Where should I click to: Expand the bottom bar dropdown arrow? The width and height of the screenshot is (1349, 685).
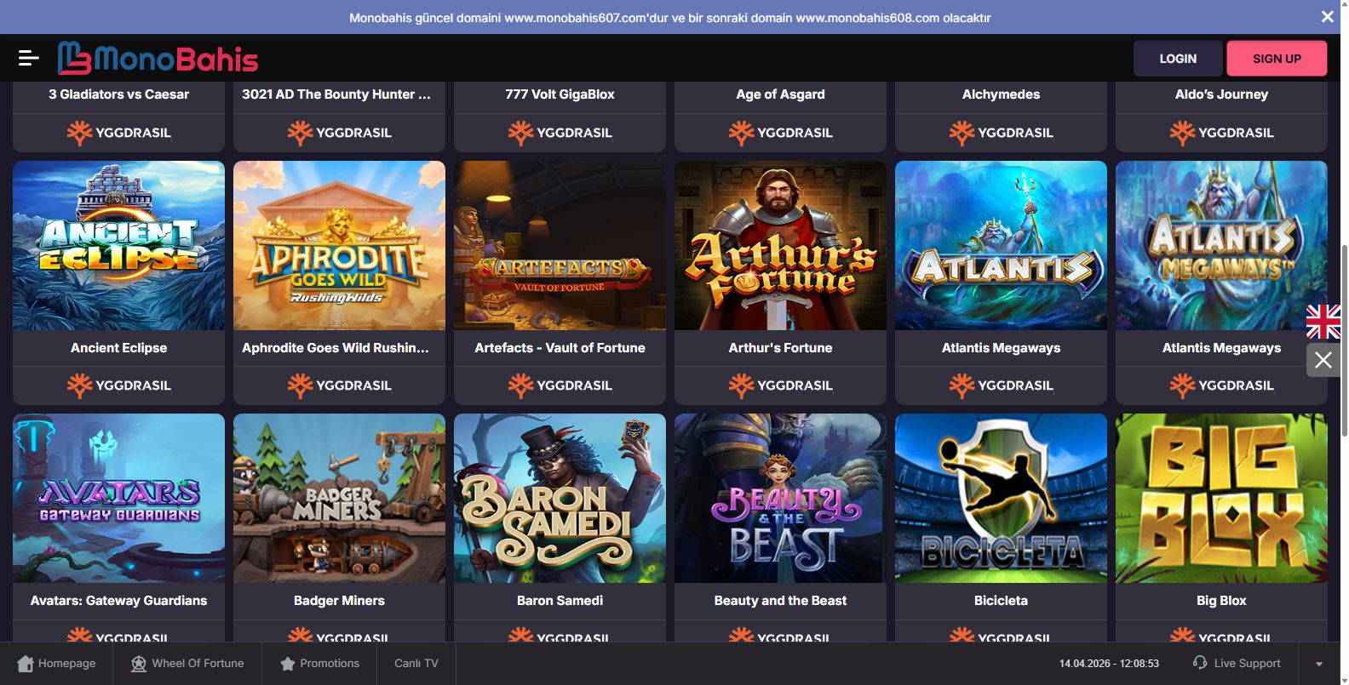pyautogui.click(x=1319, y=664)
